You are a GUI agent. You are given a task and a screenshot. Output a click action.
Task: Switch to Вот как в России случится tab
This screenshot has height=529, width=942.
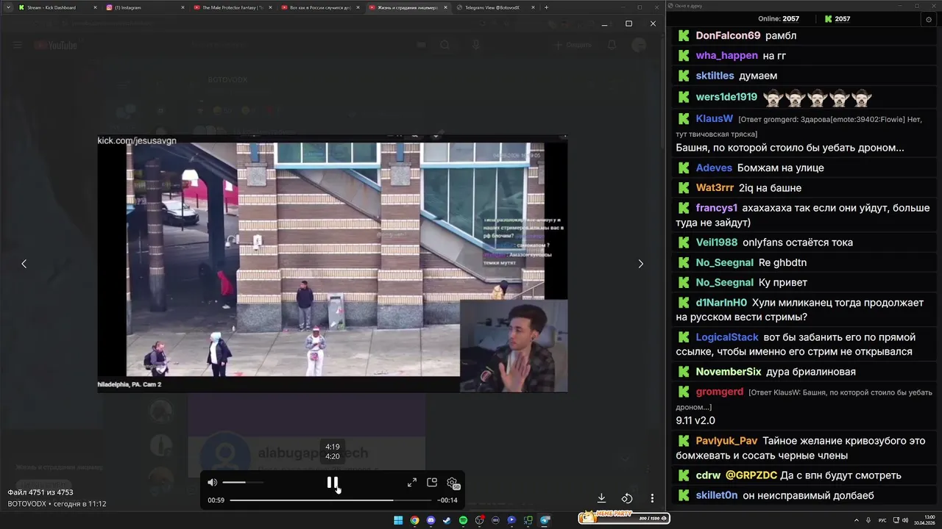tap(320, 7)
